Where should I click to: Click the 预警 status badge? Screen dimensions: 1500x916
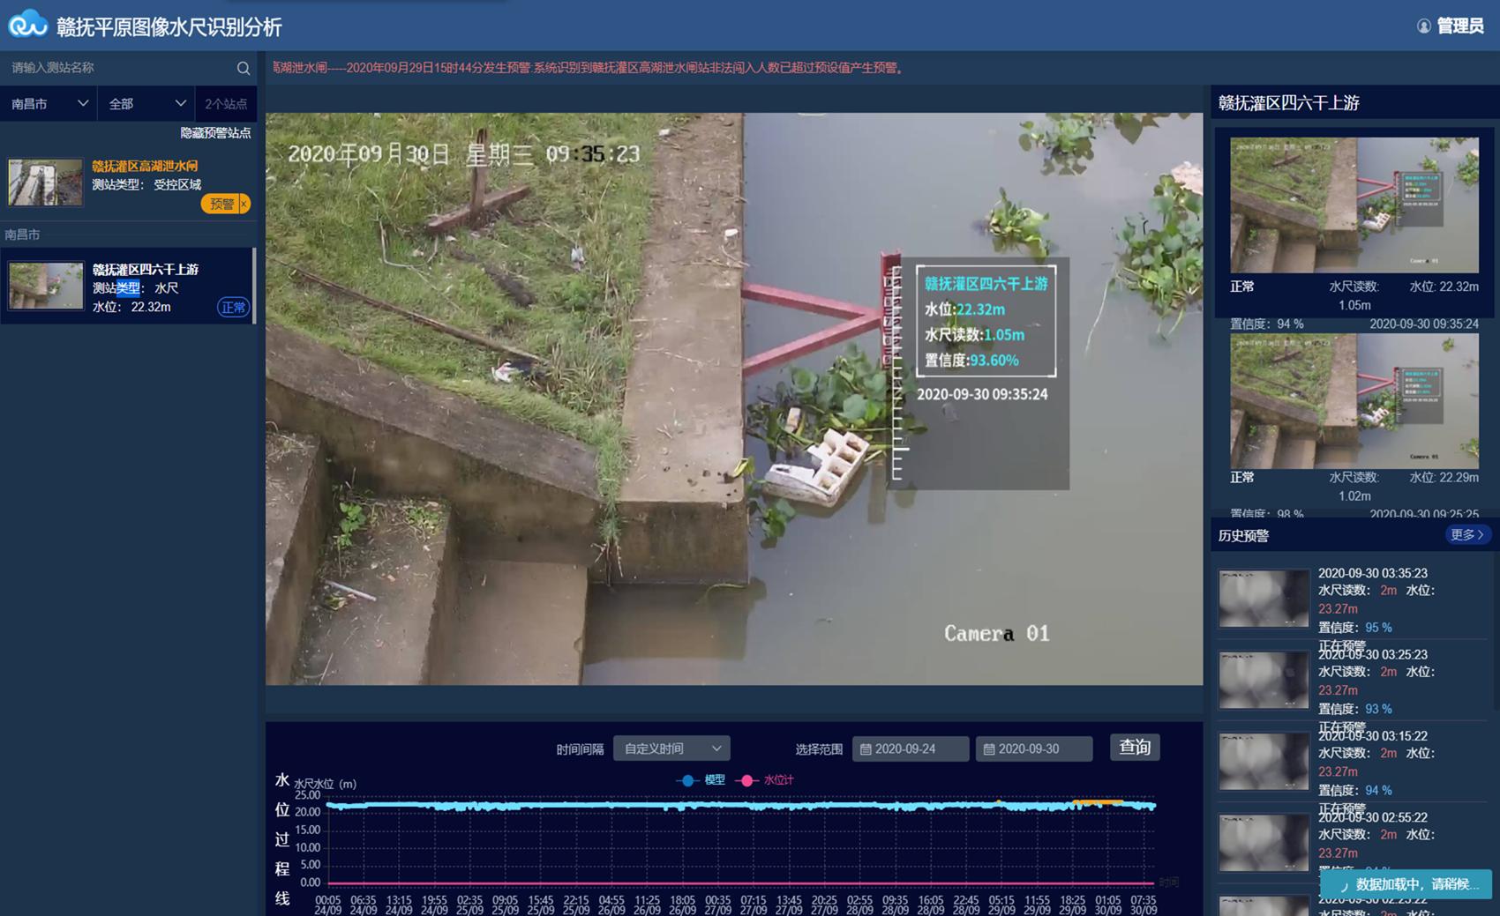click(221, 204)
